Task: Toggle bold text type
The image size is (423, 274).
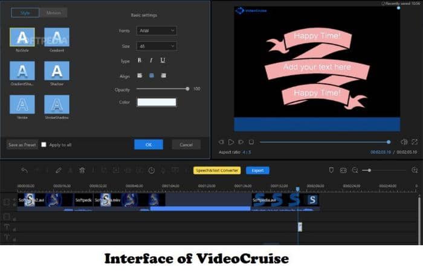Action: (x=140, y=60)
